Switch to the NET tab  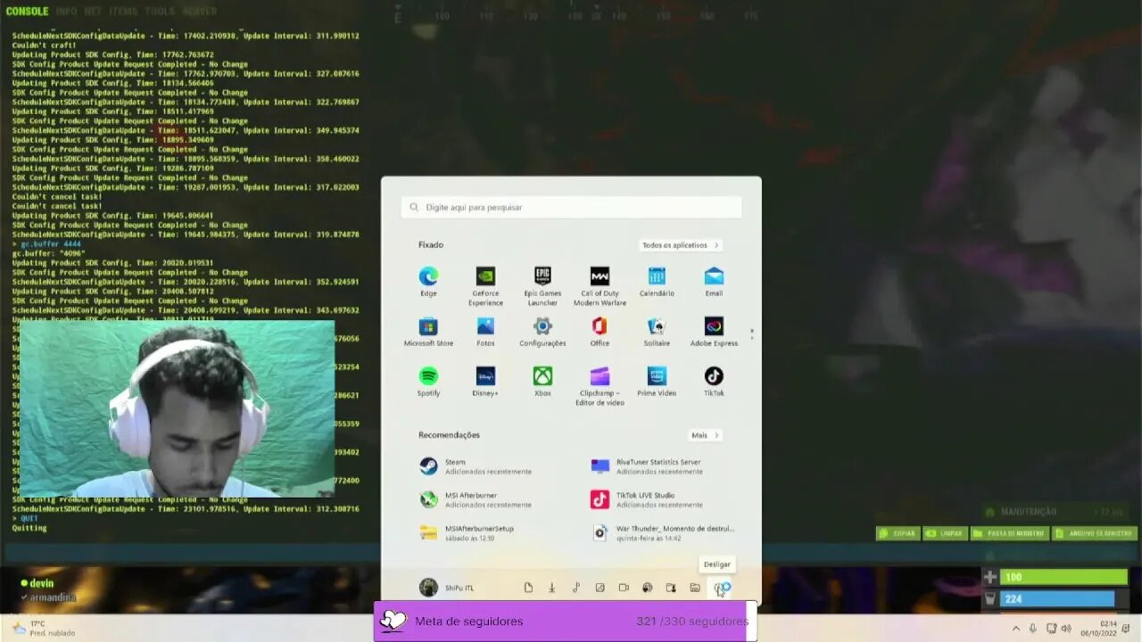(x=93, y=12)
